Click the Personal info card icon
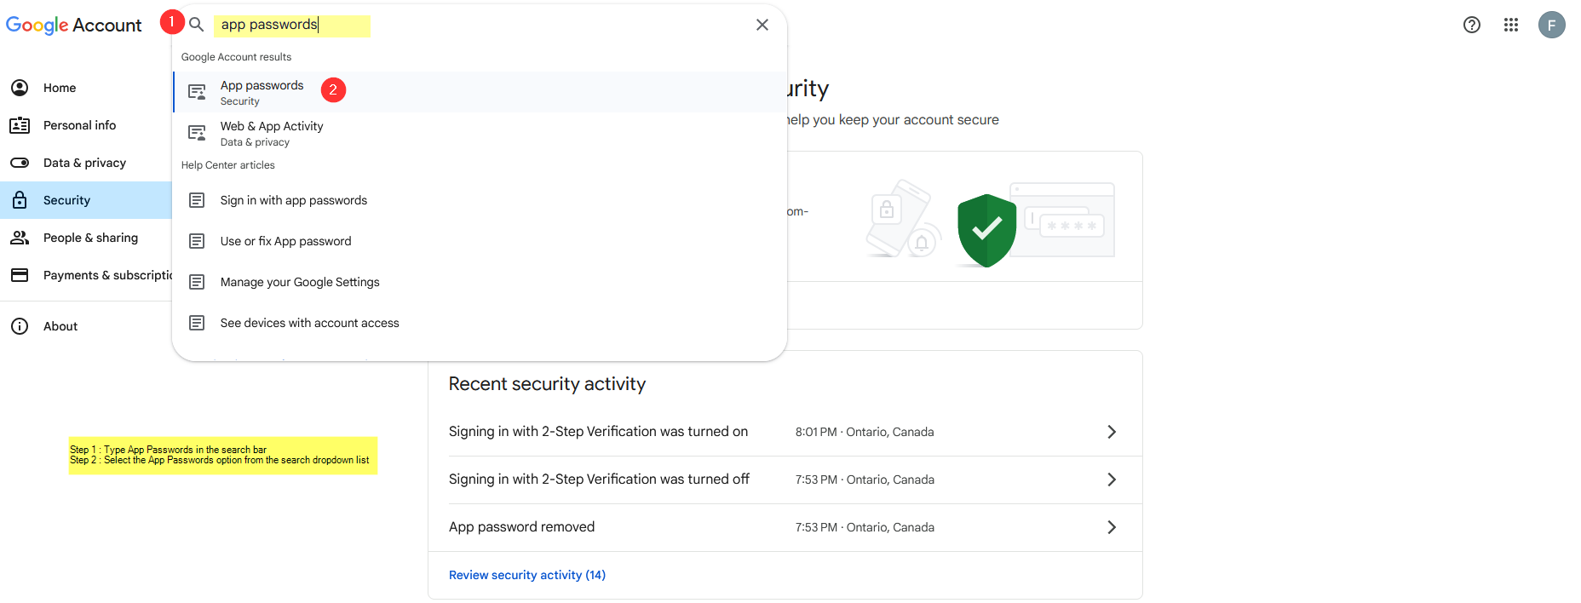This screenshot has width=1581, height=603. click(20, 125)
